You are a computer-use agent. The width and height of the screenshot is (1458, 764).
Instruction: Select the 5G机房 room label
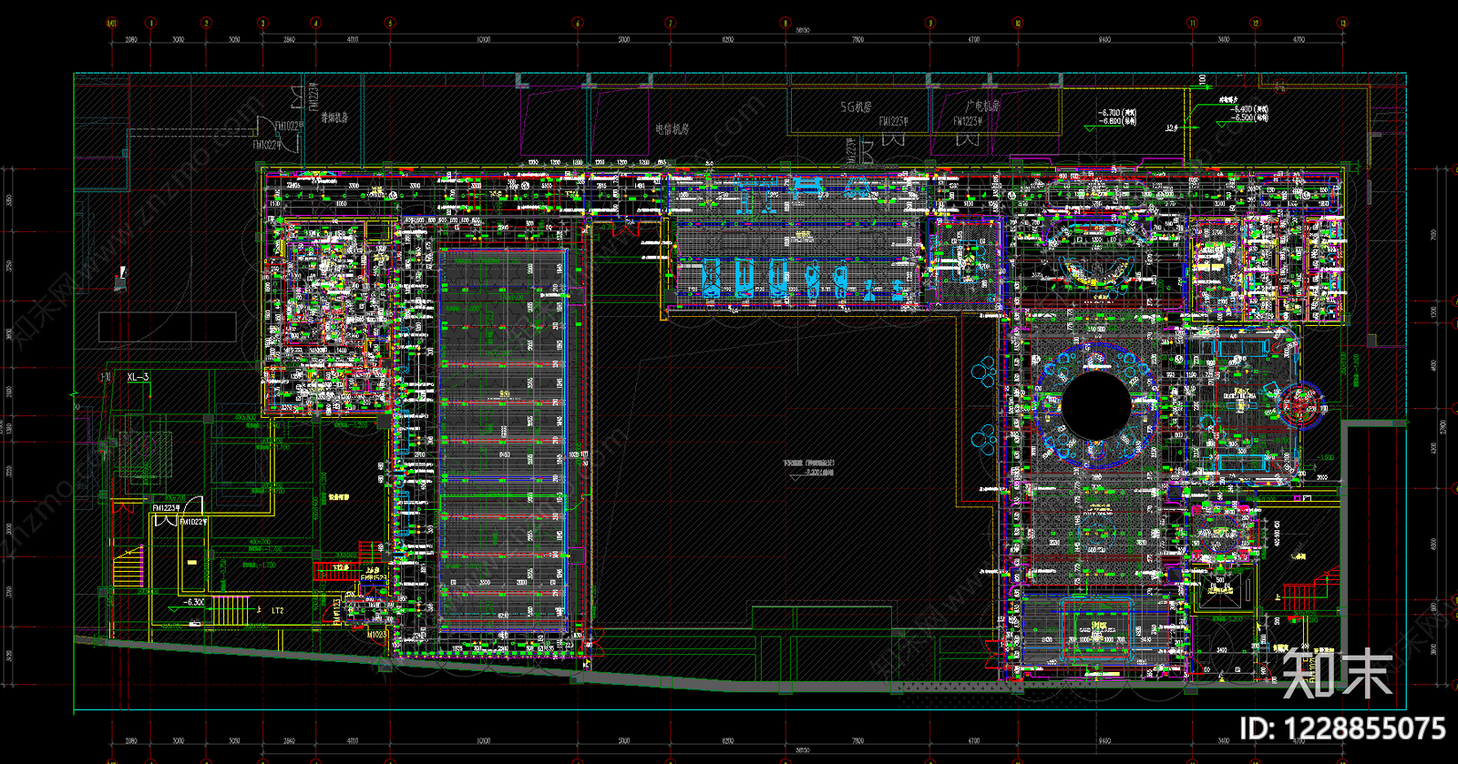856,107
